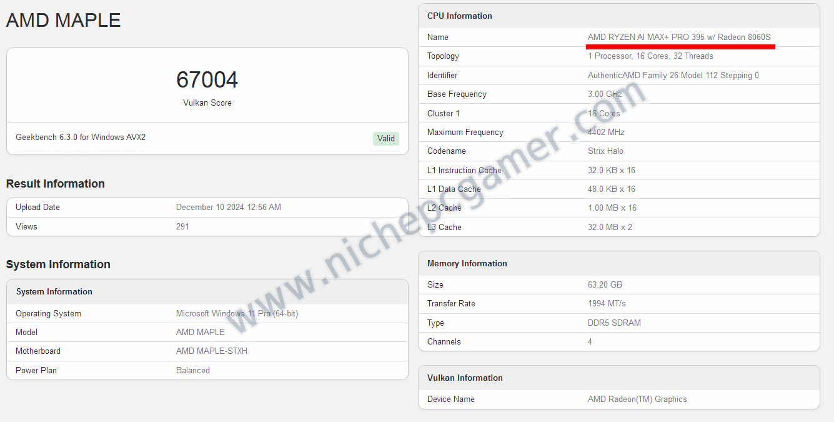
Task: Click the Motherboard label
Action: point(38,351)
